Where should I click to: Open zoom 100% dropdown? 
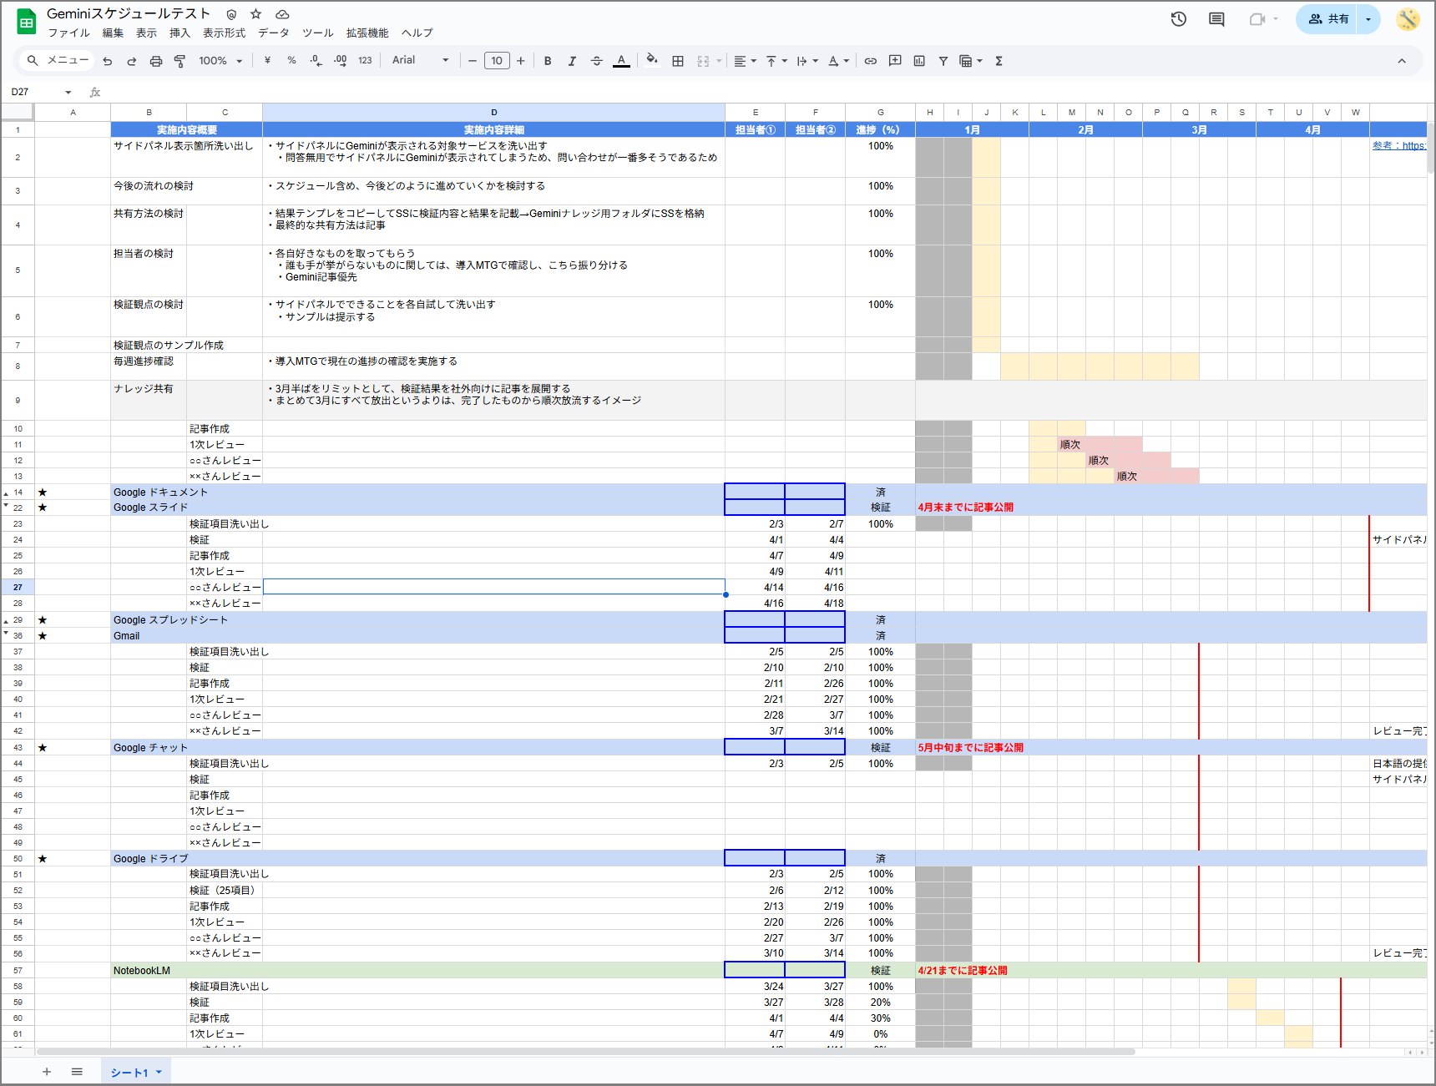(220, 61)
